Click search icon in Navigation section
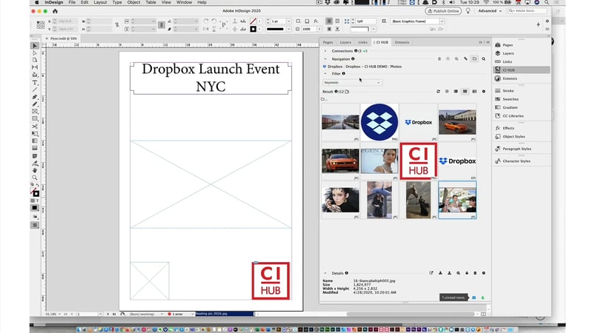 (x=483, y=59)
